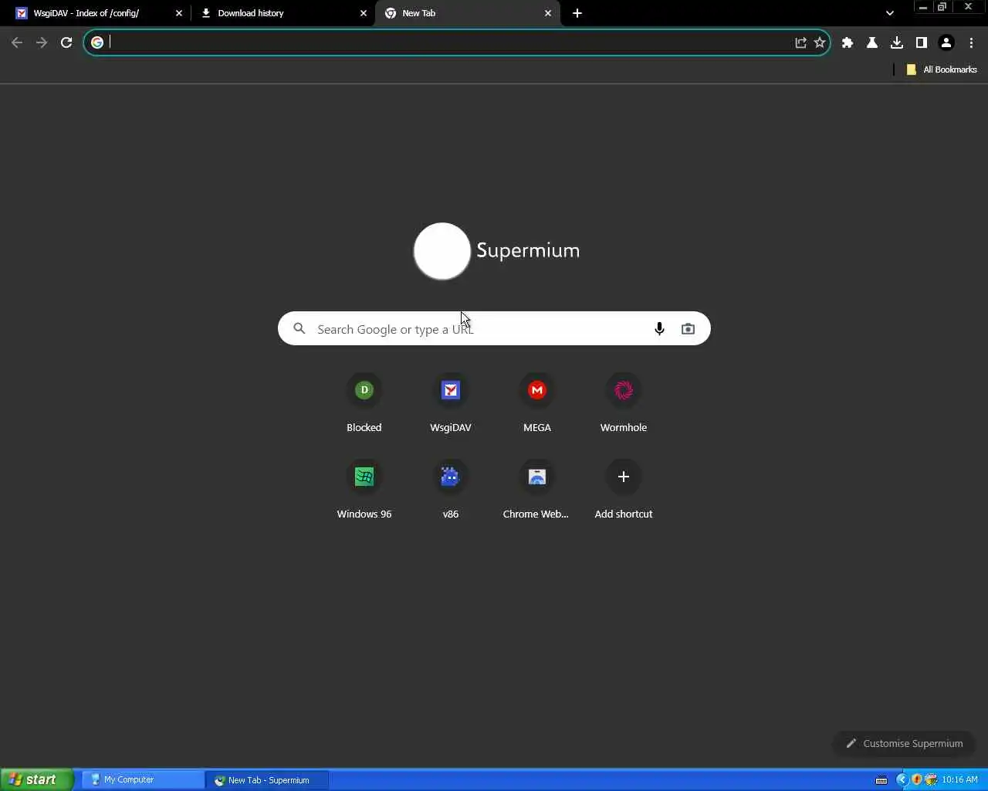The width and height of the screenshot is (988, 791).
Task: Open the Windows 96 shortcut
Action: pos(364,490)
